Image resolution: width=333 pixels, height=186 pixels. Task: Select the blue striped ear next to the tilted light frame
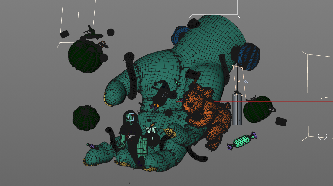[x=249, y=57]
